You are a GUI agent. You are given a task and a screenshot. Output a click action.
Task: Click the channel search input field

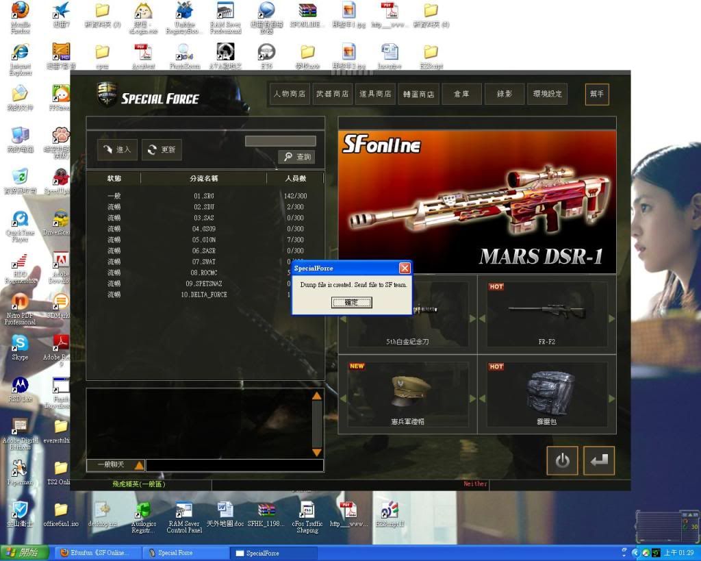click(281, 141)
